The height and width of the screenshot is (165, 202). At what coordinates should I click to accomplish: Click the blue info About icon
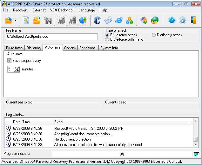click(x=182, y=20)
